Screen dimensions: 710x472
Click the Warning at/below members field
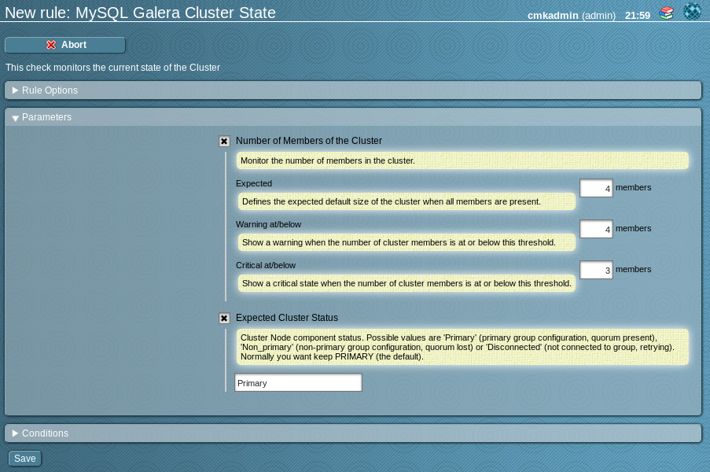596,229
